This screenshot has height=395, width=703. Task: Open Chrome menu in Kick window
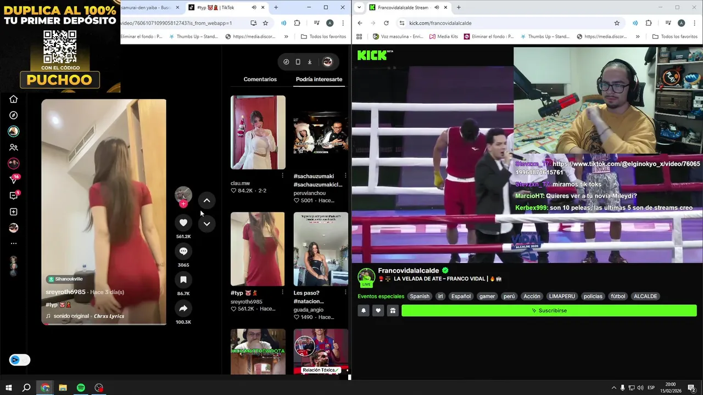click(x=694, y=23)
